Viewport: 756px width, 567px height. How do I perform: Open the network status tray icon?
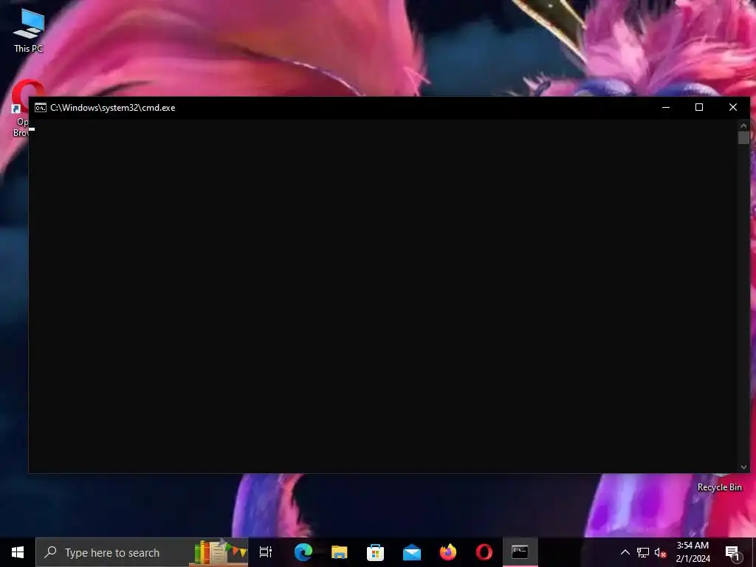tap(643, 552)
